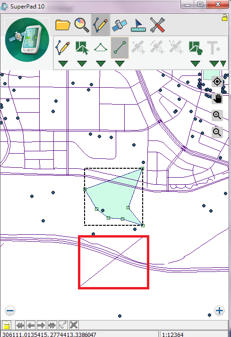
Task: Click the GPS locate crosshair button
Action: [x=217, y=82]
